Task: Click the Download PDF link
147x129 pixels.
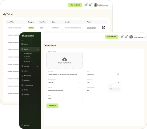Action: click(91, 28)
